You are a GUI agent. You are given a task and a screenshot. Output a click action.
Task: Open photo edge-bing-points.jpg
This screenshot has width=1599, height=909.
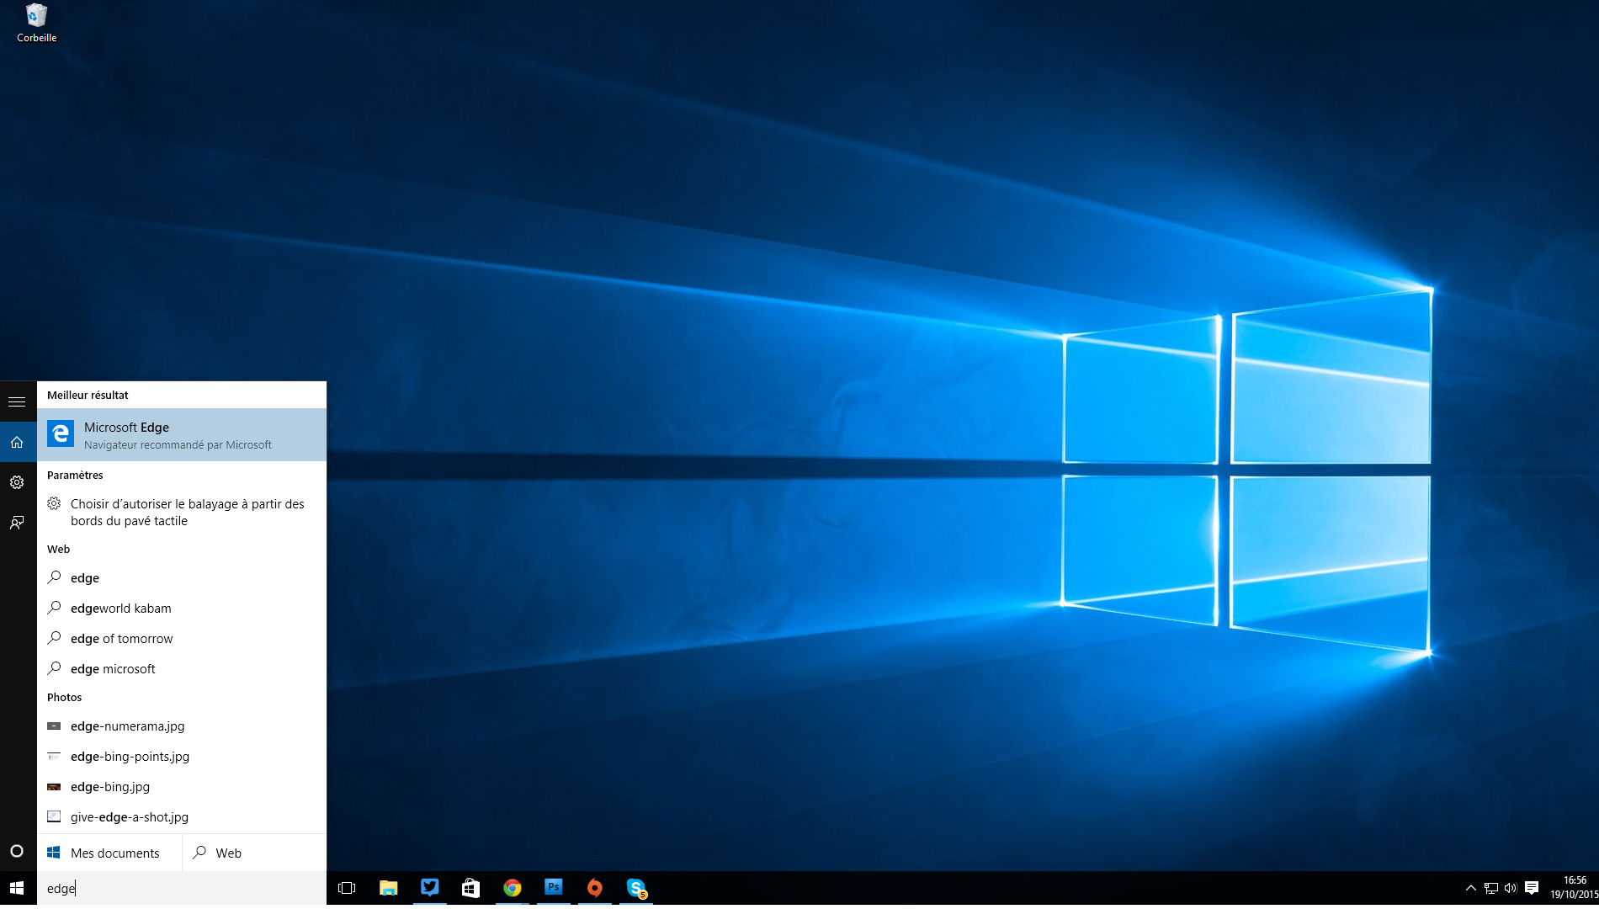tap(182, 756)
